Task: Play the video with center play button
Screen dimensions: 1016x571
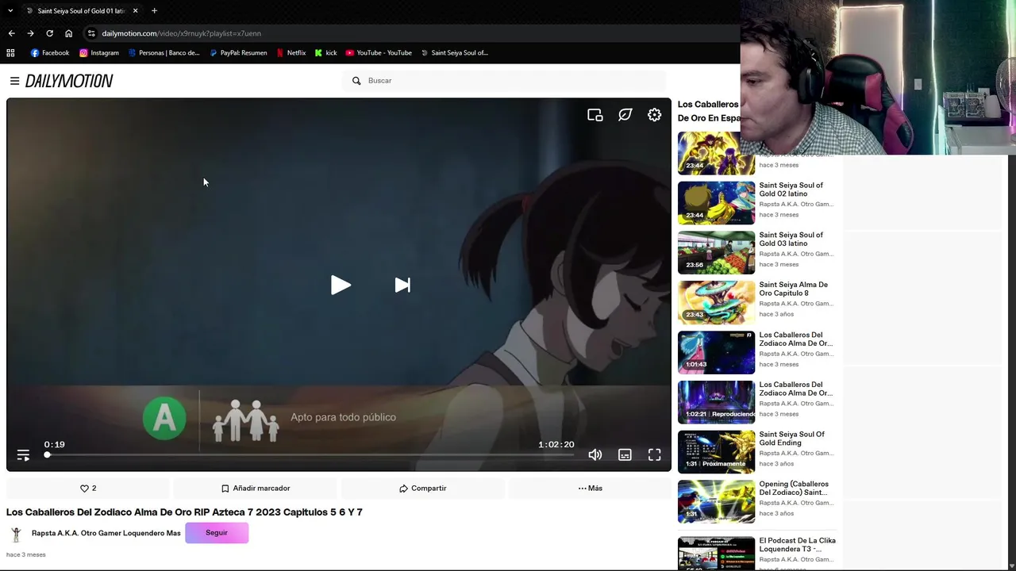Action: [341, 285]
